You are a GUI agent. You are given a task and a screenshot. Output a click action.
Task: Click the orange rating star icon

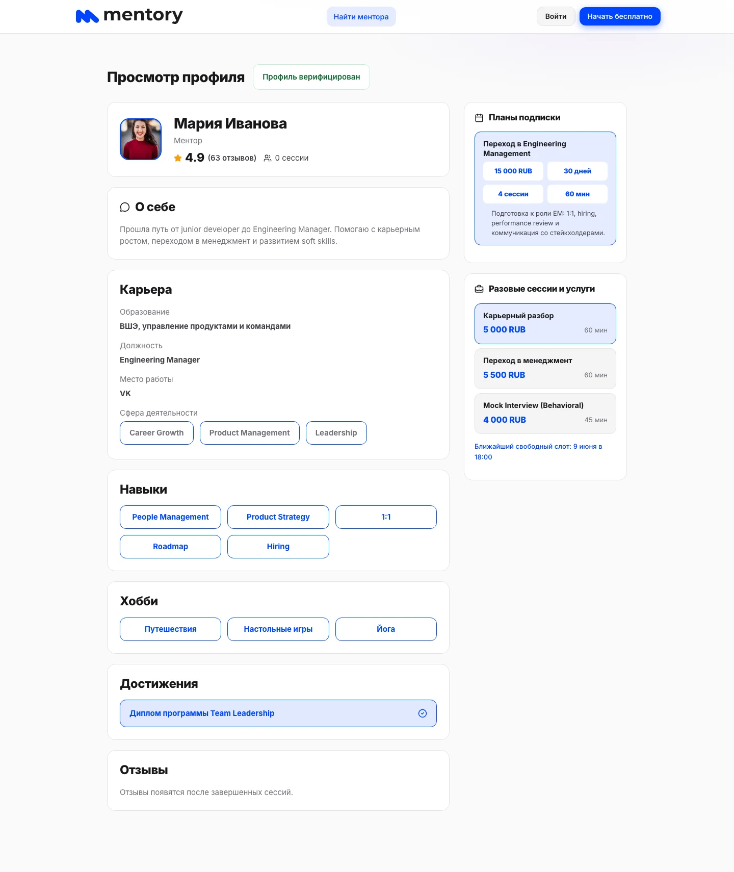[x=178, y=158]
